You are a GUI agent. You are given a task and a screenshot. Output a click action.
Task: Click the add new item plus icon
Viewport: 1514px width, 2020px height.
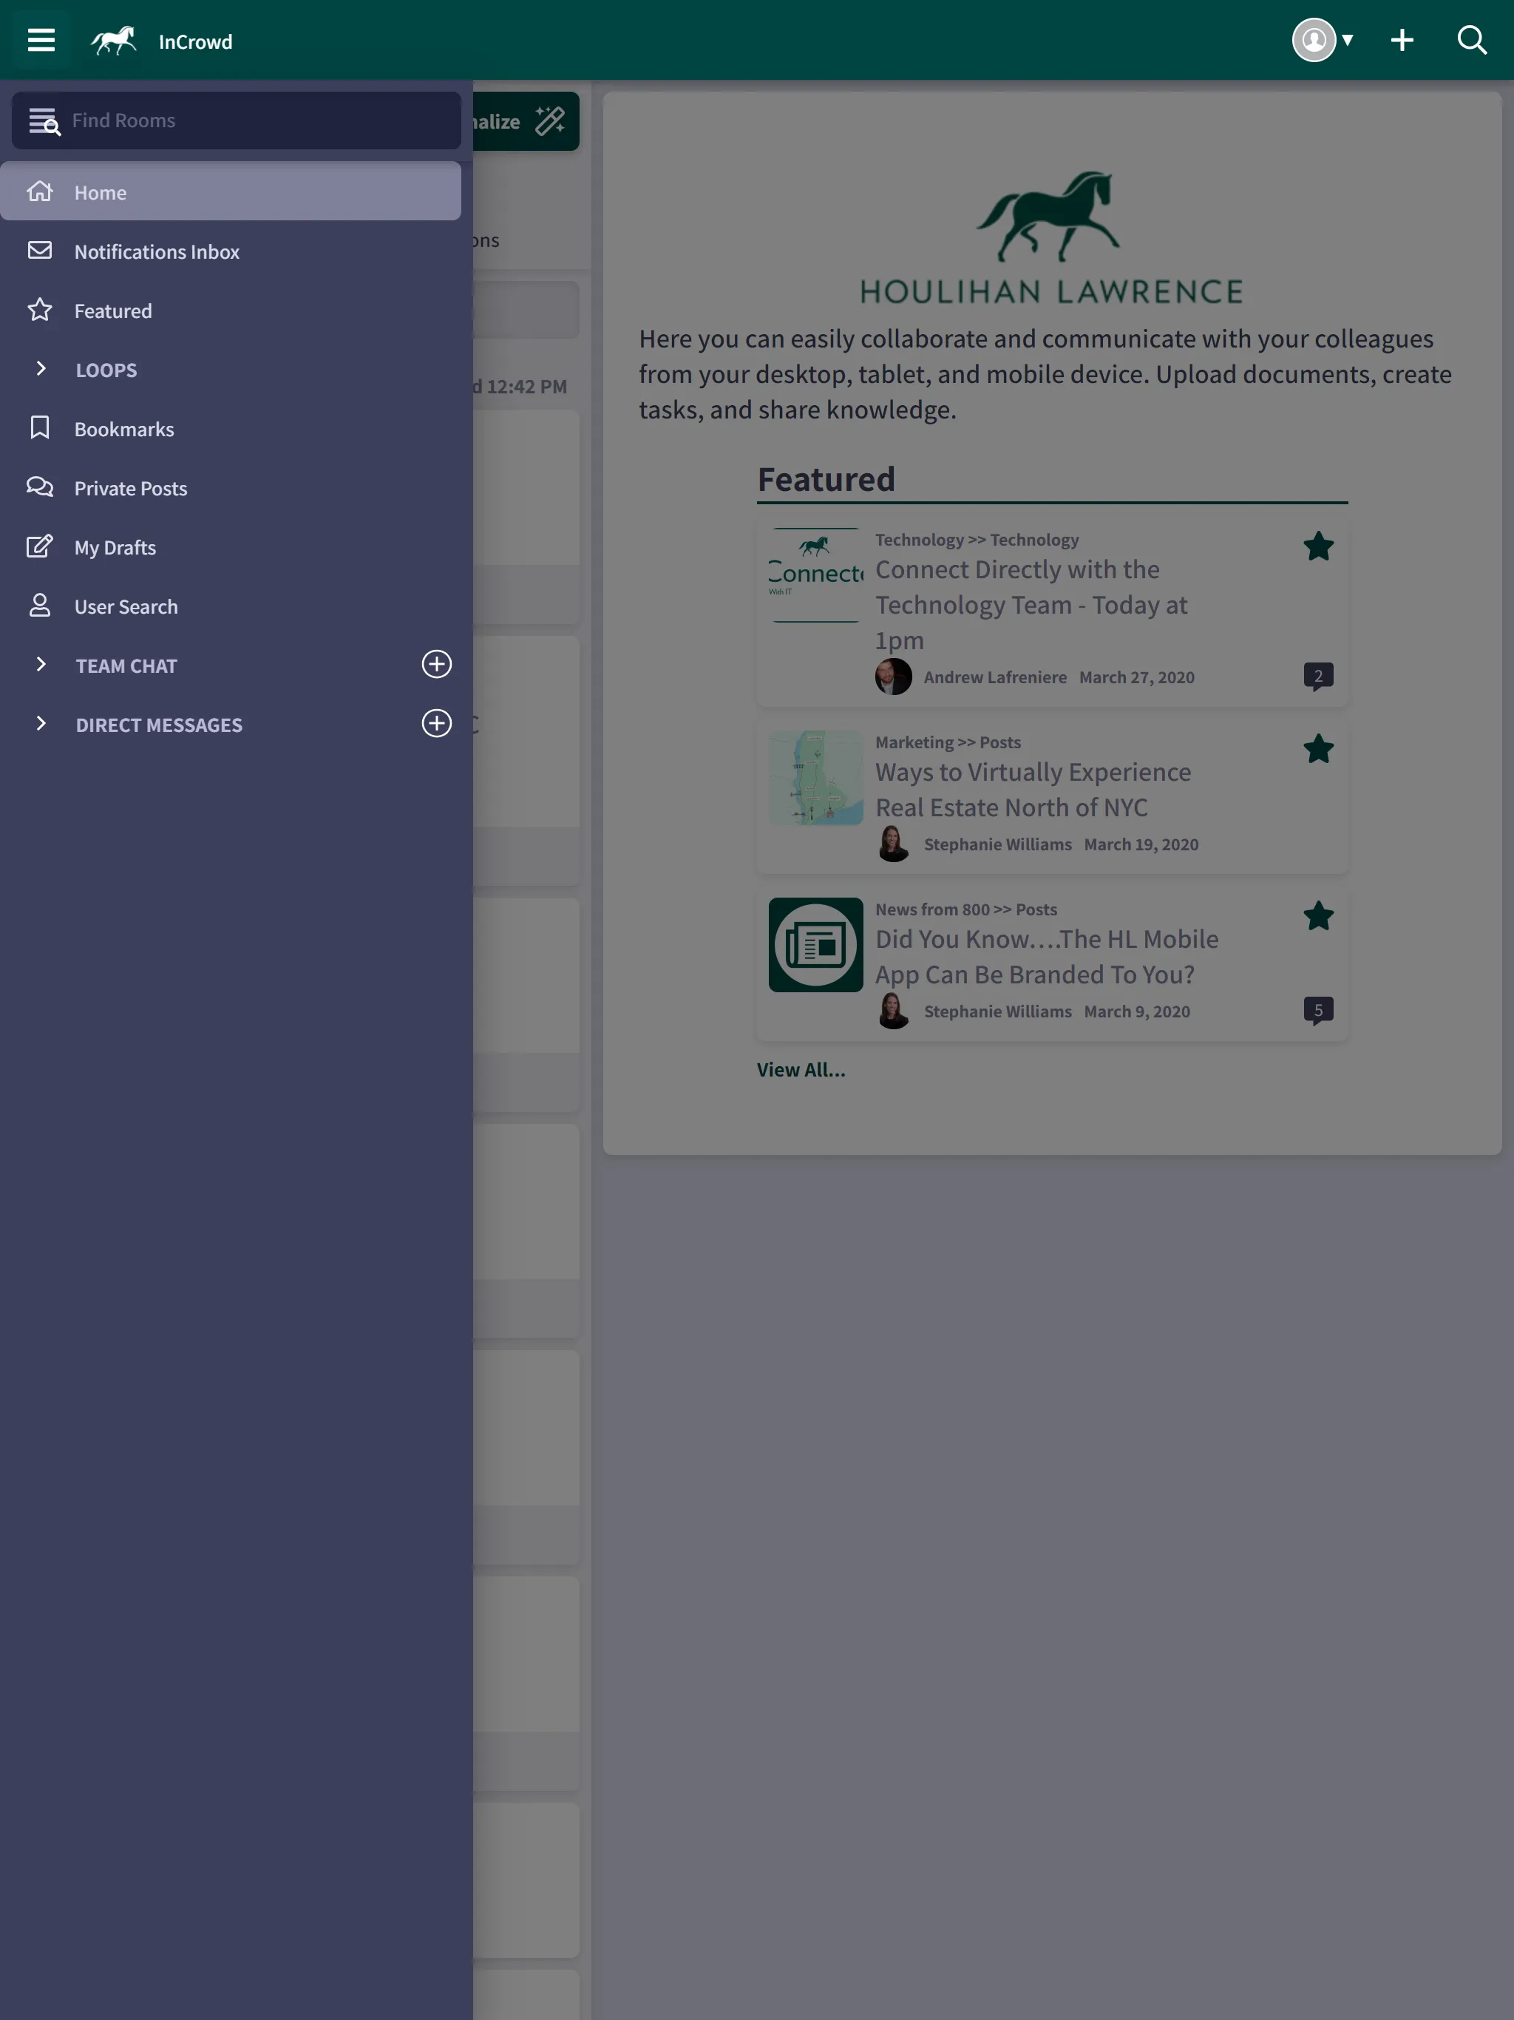tap(1401, 40)
